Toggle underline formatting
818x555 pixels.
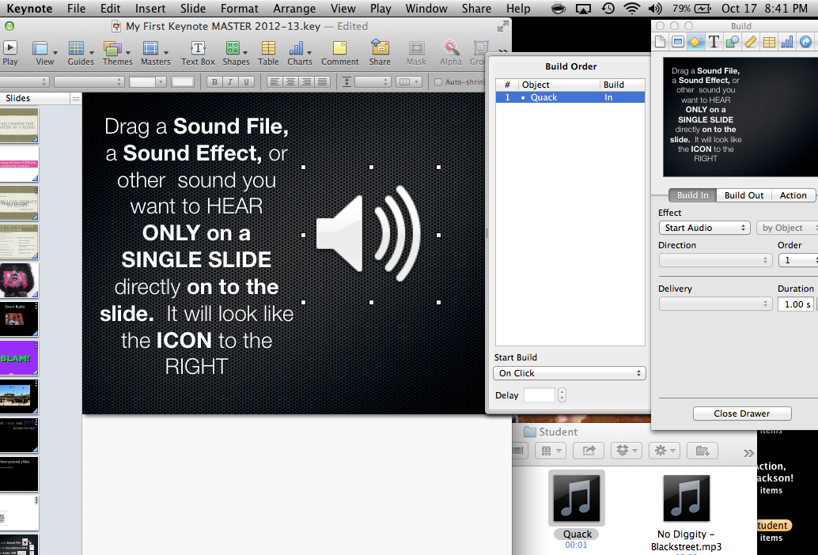coord(244,81)
